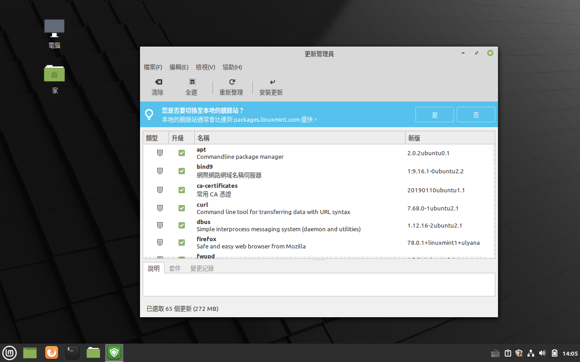The height and width of the screenshot is (362, 580).
Task: Uncheck the curl upgrade checkbox
Action: (x=182, y=208)
